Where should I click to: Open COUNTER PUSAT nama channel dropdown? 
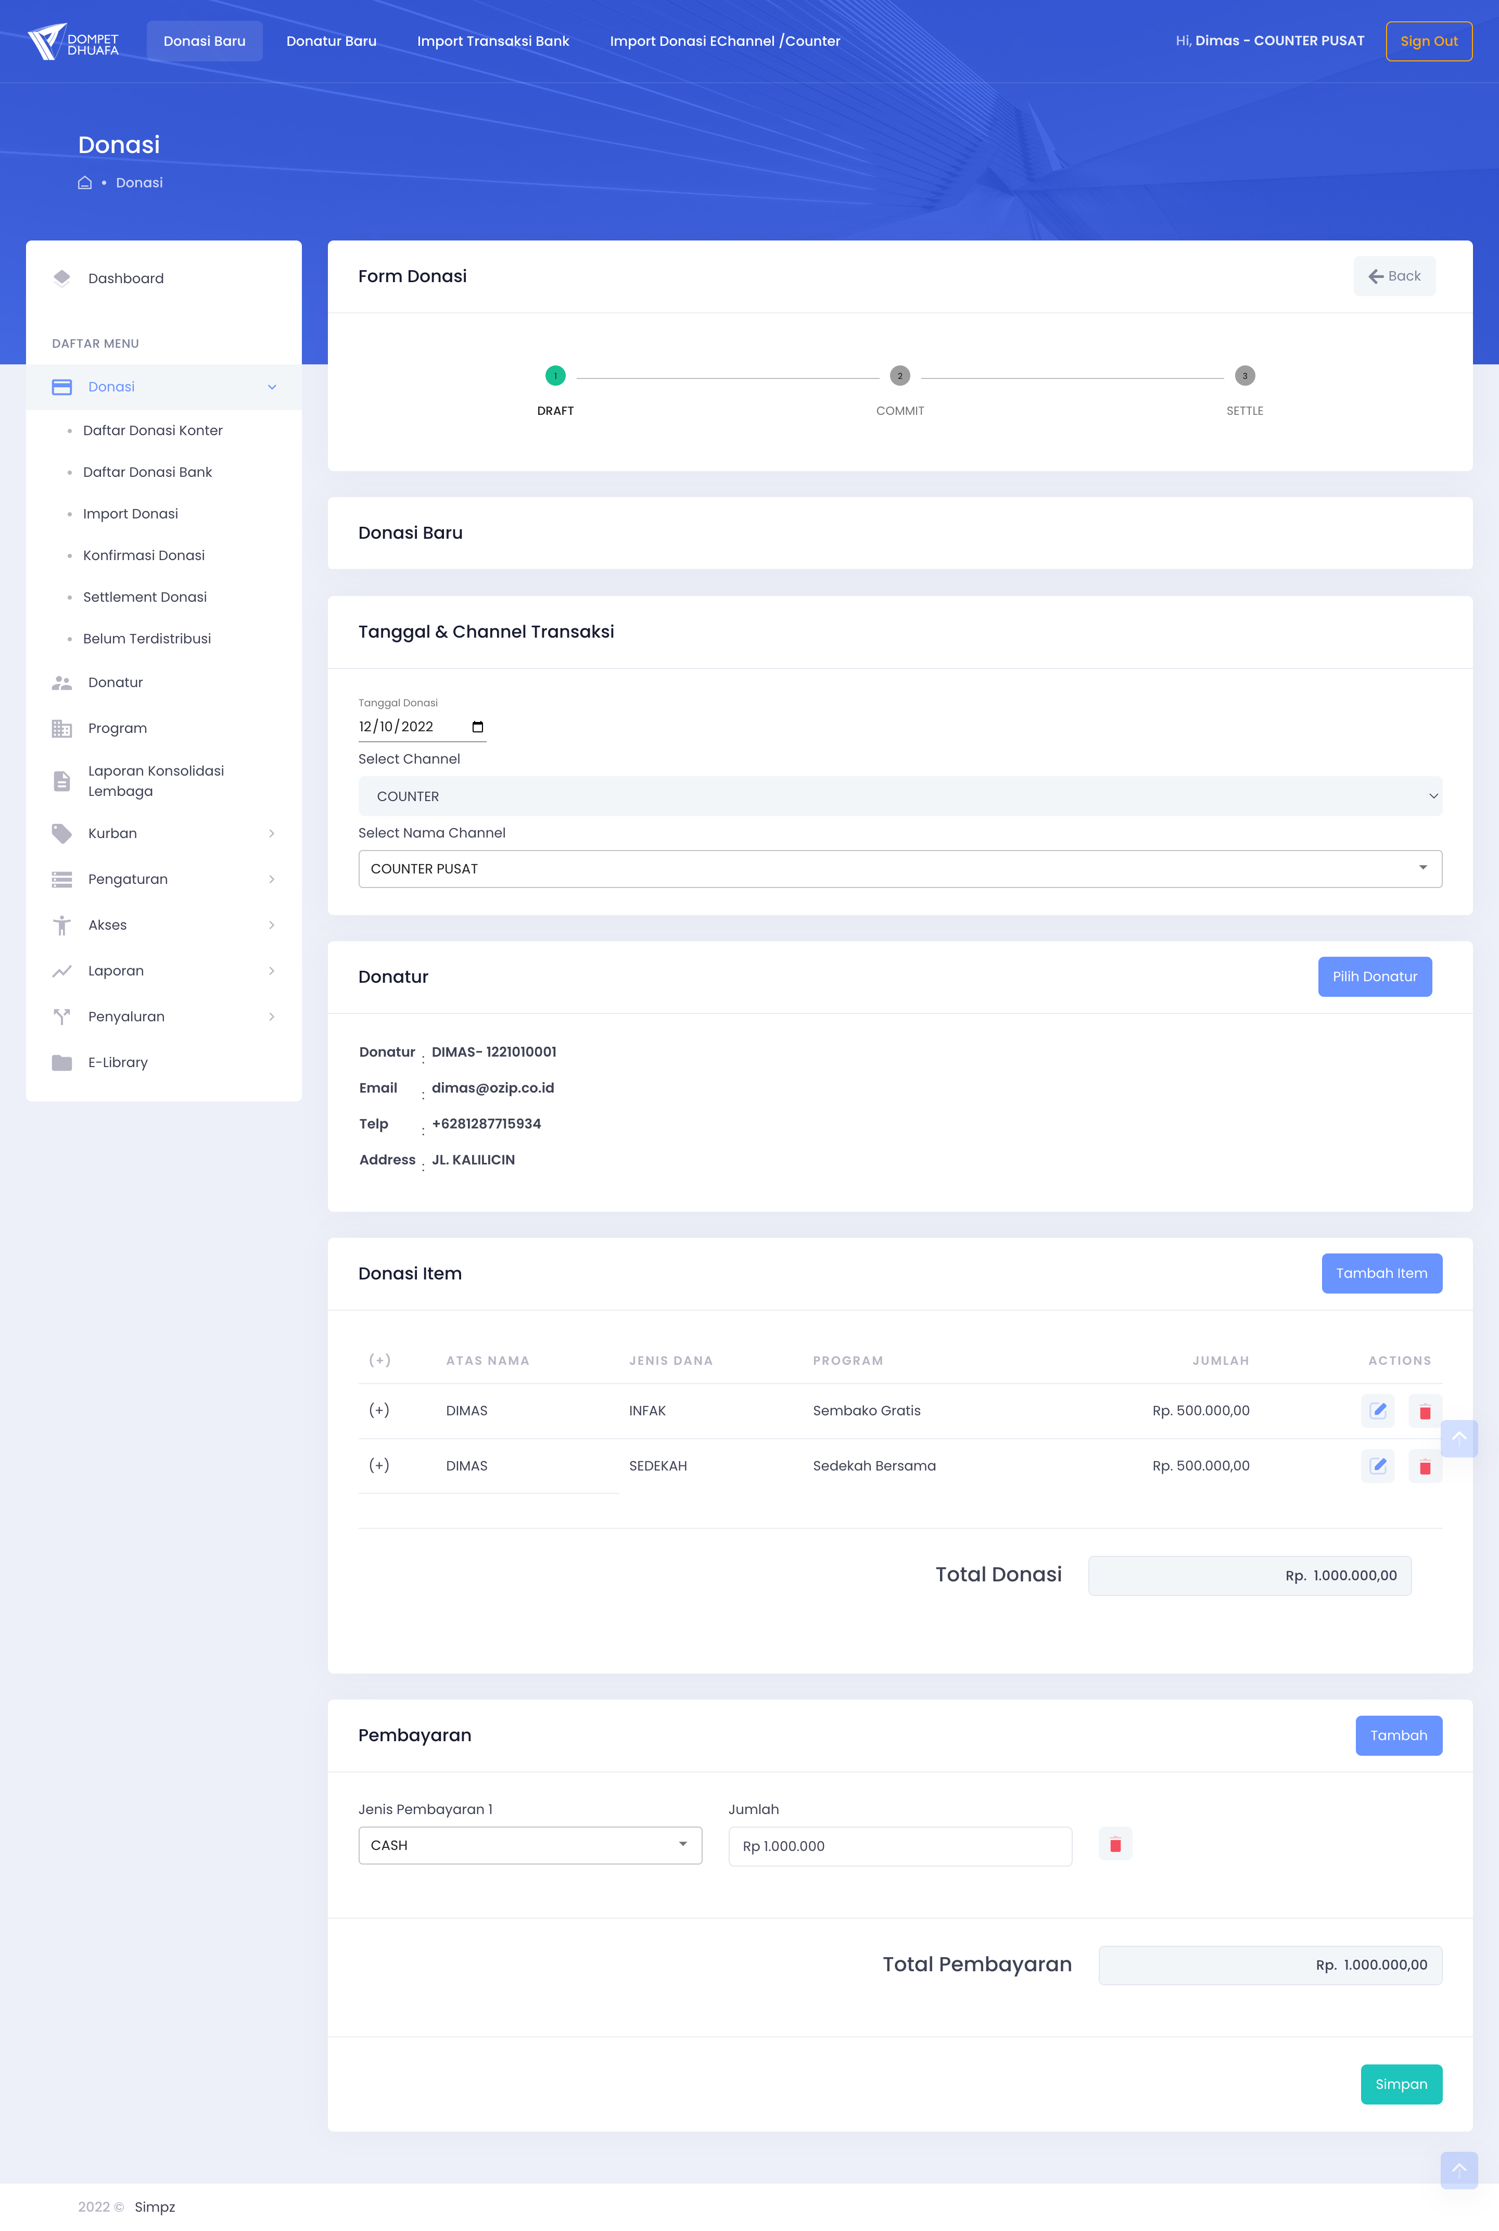[x=899, y=869]
